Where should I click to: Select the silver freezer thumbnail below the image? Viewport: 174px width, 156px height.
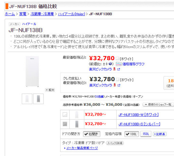[x=38, y=99]
